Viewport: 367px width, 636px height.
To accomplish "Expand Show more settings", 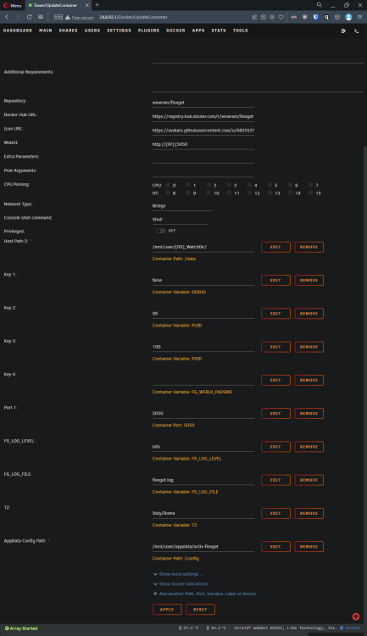I will click(178, 574).
